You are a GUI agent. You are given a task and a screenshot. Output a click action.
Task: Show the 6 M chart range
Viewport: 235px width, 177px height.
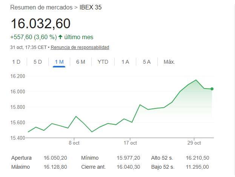[x=80, y=62]
